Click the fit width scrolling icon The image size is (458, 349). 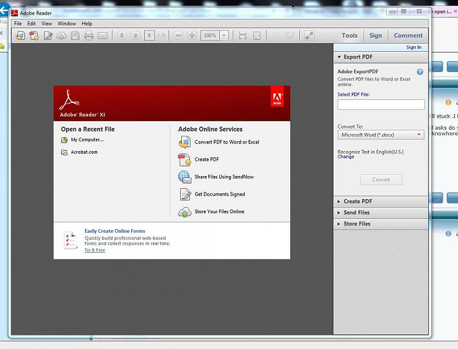pos(242,35)
